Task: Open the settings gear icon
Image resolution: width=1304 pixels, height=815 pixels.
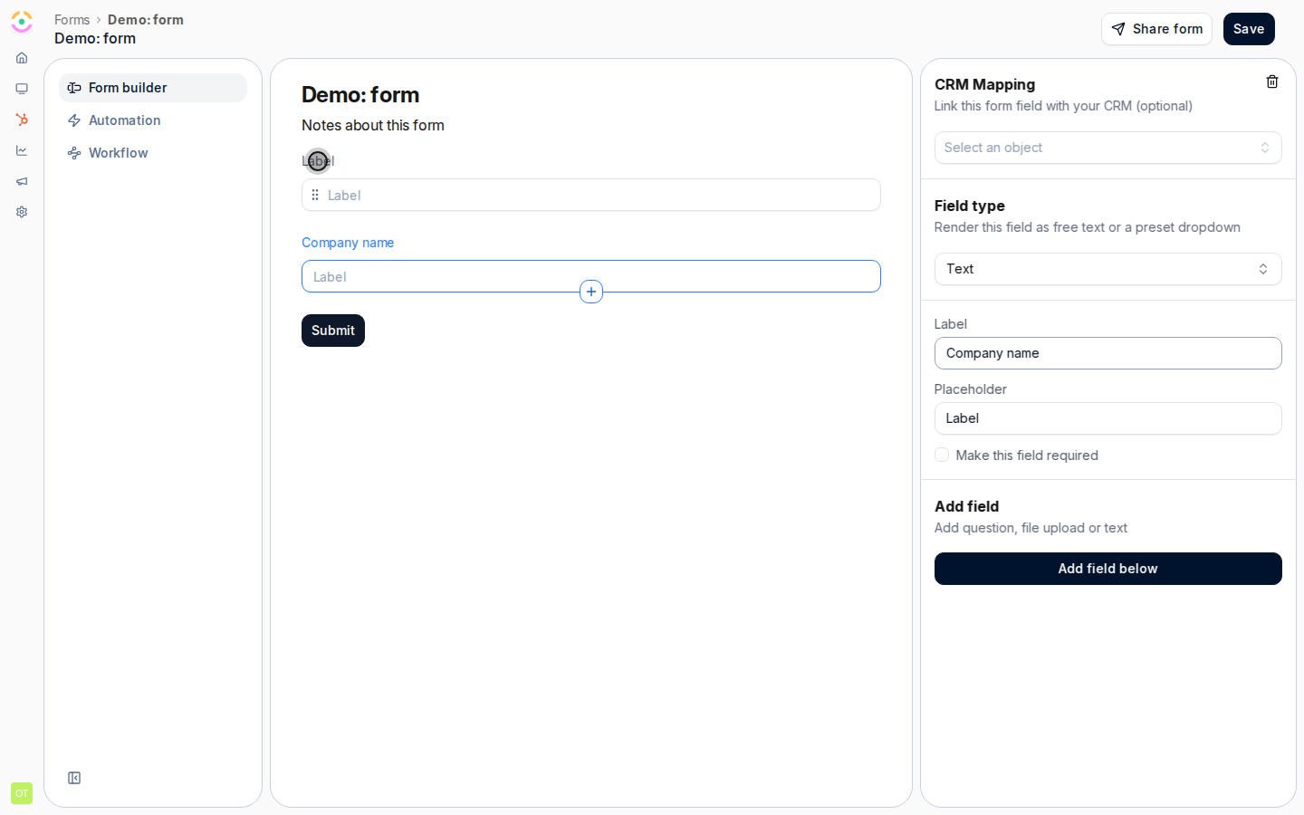Action: click(x=22, y=212)
